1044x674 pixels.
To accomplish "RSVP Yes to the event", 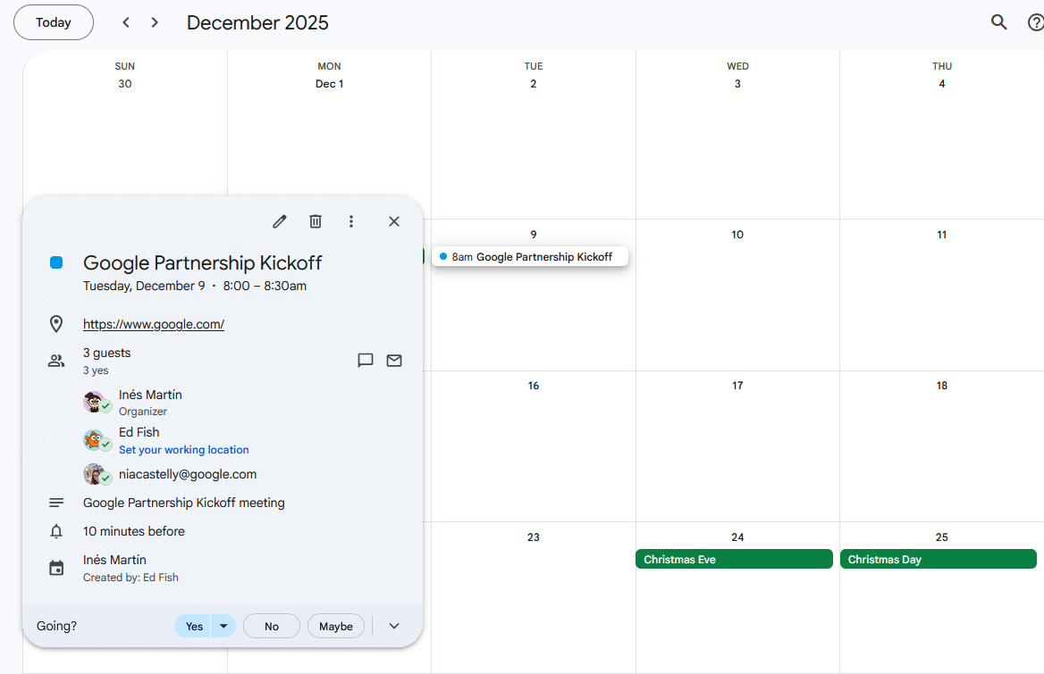I will point(194,627).
